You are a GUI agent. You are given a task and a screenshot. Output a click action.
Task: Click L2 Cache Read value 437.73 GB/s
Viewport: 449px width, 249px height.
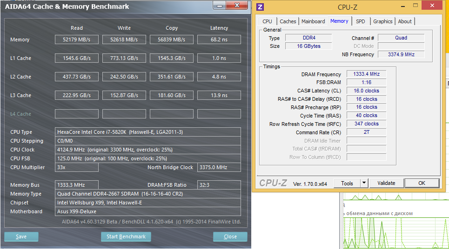(x=77, y=77)
